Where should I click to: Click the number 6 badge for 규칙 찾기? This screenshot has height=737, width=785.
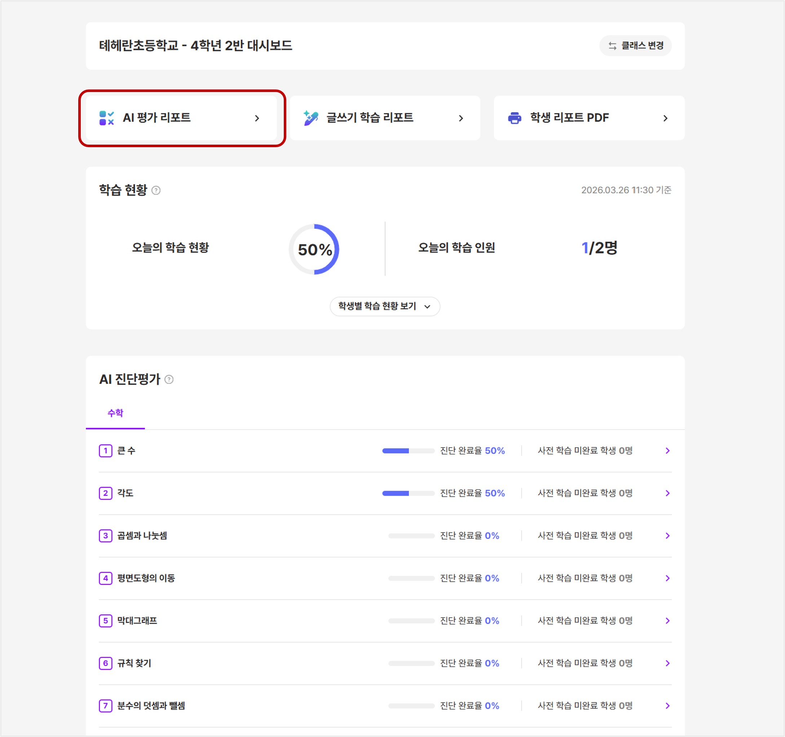[x=105, y=663]
